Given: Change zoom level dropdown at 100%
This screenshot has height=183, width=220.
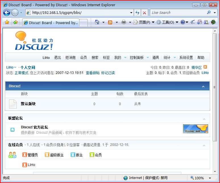Looking at the screenshot, I should [210, 178].
